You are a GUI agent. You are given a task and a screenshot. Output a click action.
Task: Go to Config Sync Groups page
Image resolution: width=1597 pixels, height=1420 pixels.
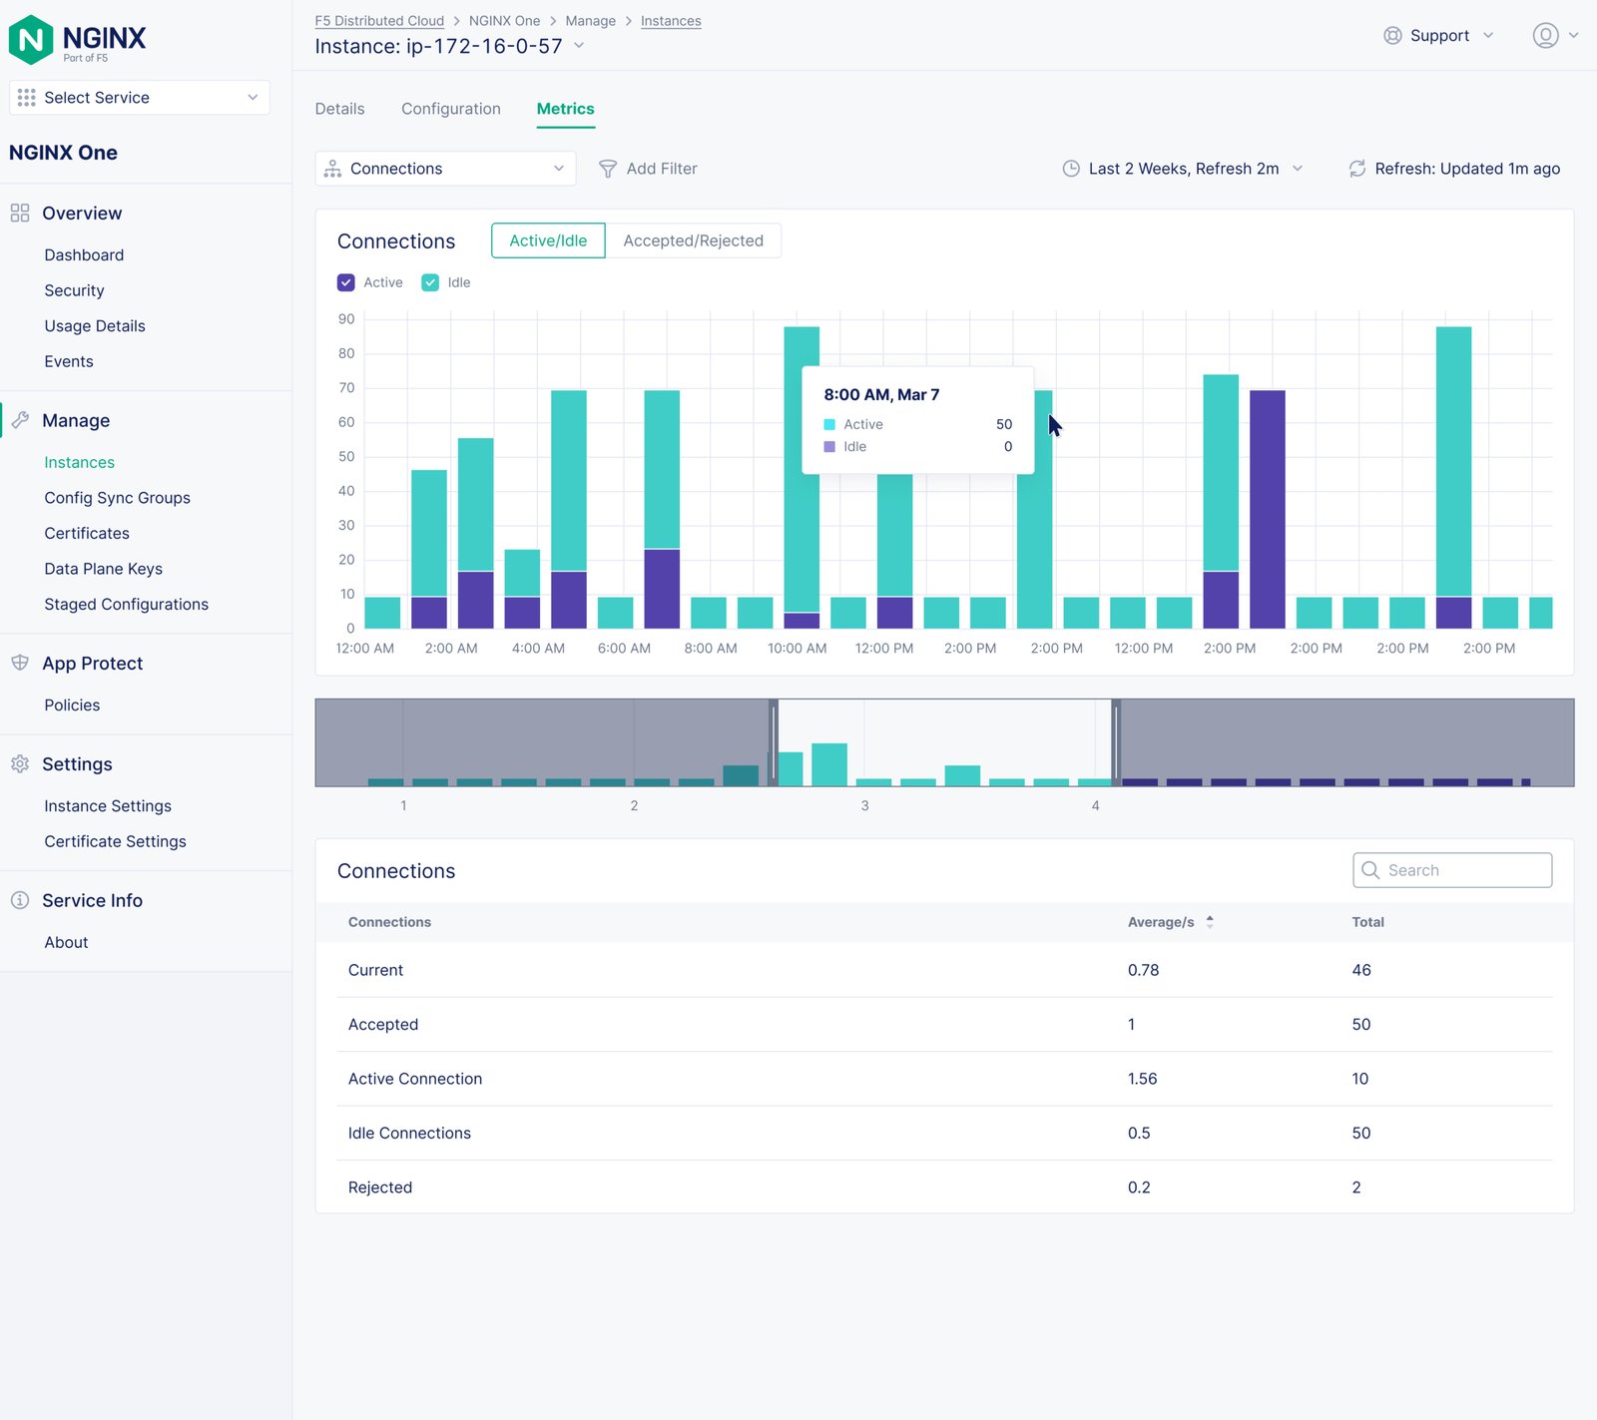(117, 498)
